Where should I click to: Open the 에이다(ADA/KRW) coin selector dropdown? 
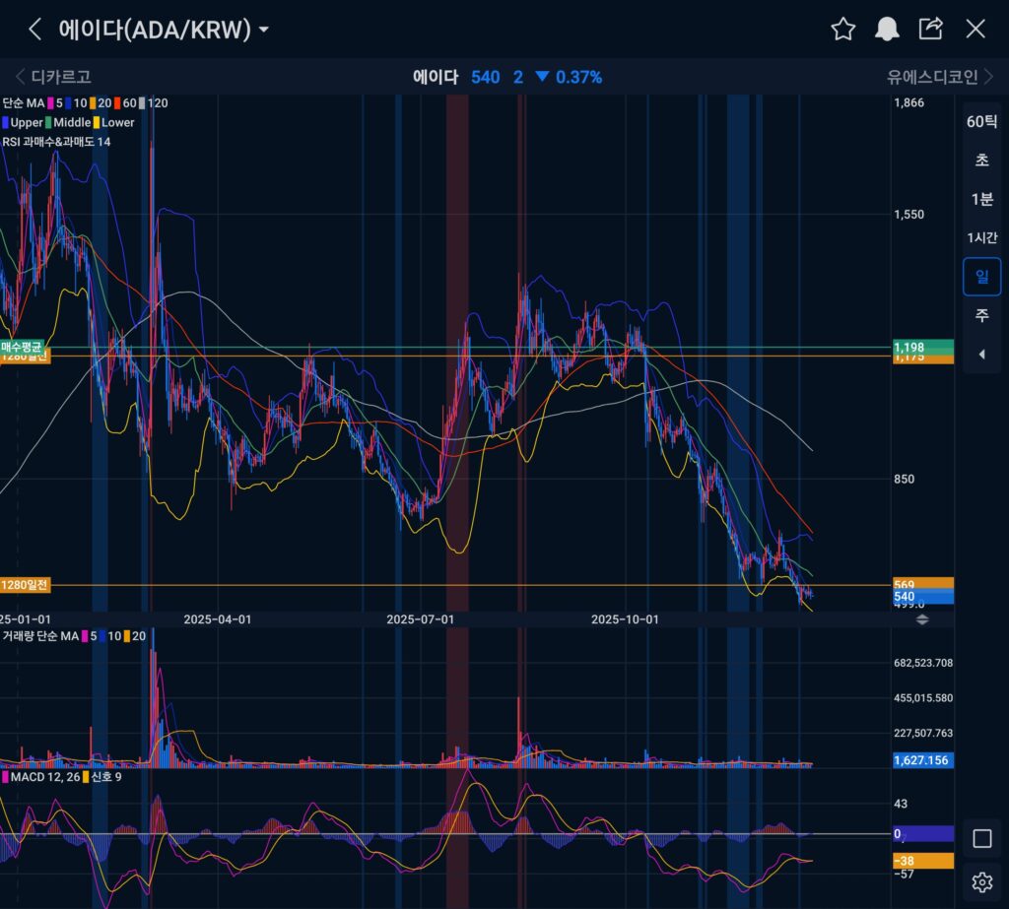coord(164,30)
